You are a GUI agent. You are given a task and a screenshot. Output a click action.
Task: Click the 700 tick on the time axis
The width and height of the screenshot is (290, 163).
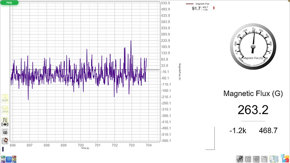coord(81,145)
